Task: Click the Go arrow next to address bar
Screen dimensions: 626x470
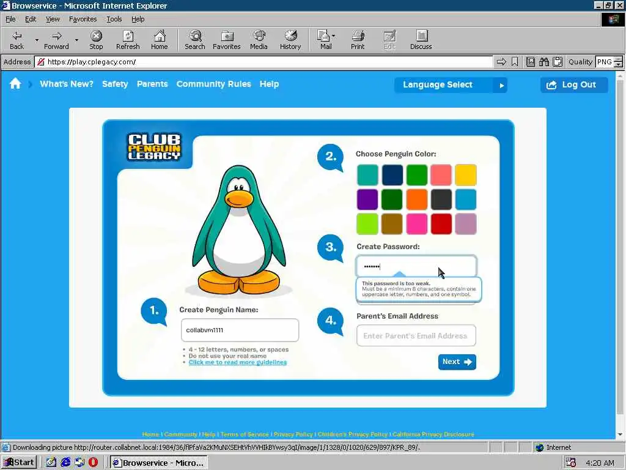Action: (501, 62)
